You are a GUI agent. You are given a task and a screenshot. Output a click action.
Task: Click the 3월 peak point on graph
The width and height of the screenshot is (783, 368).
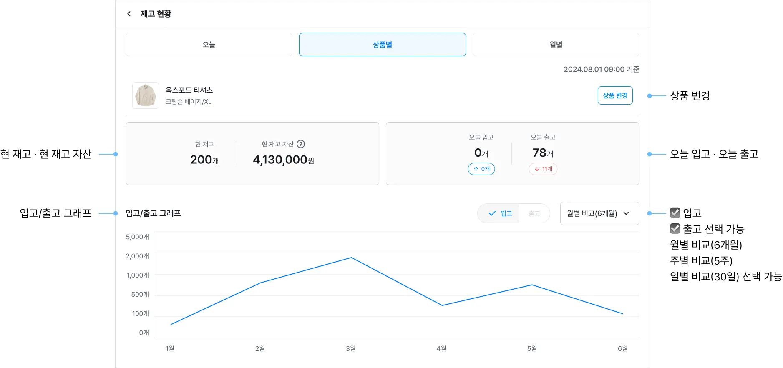coord(351,258)
